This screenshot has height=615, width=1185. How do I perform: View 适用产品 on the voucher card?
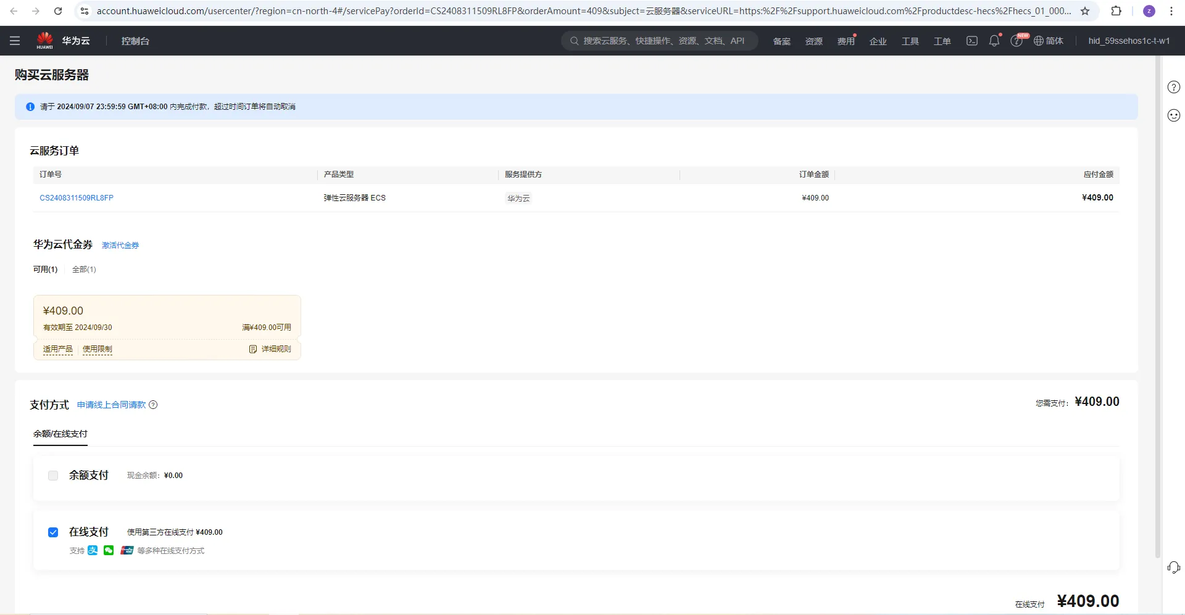point(58,349)
